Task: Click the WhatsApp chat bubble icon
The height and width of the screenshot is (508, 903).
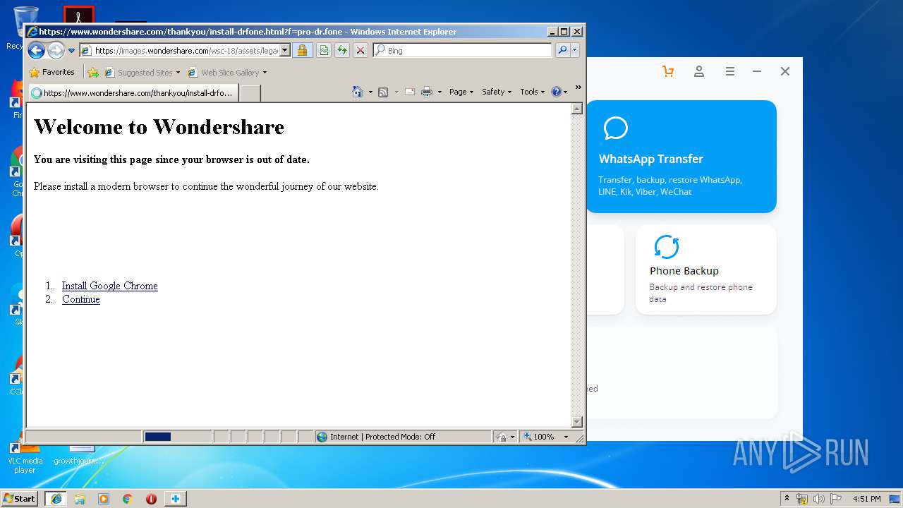Action: click(616, 128)
